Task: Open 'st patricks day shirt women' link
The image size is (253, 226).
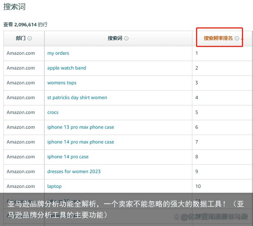Action: (77, 98)
